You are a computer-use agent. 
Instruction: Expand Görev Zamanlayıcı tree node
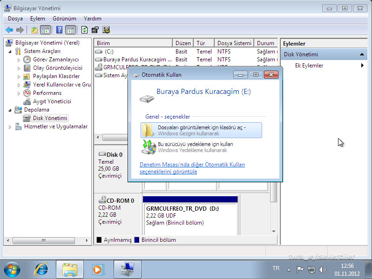click(19, 60)
